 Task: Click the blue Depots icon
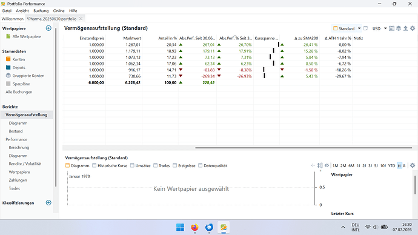tap(8, 67)
